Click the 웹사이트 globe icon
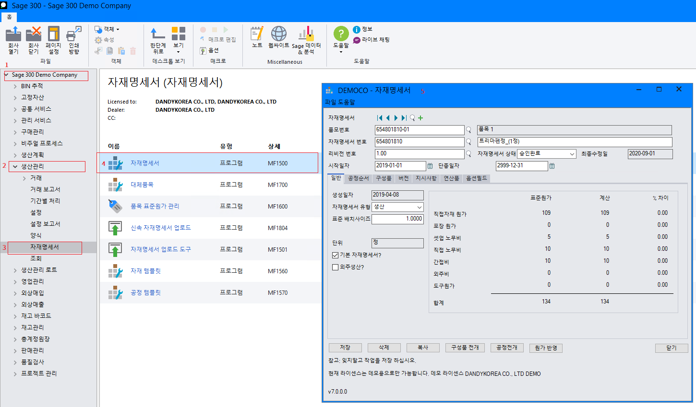Viewport: 696px width, 407px height. click(279, 35)
